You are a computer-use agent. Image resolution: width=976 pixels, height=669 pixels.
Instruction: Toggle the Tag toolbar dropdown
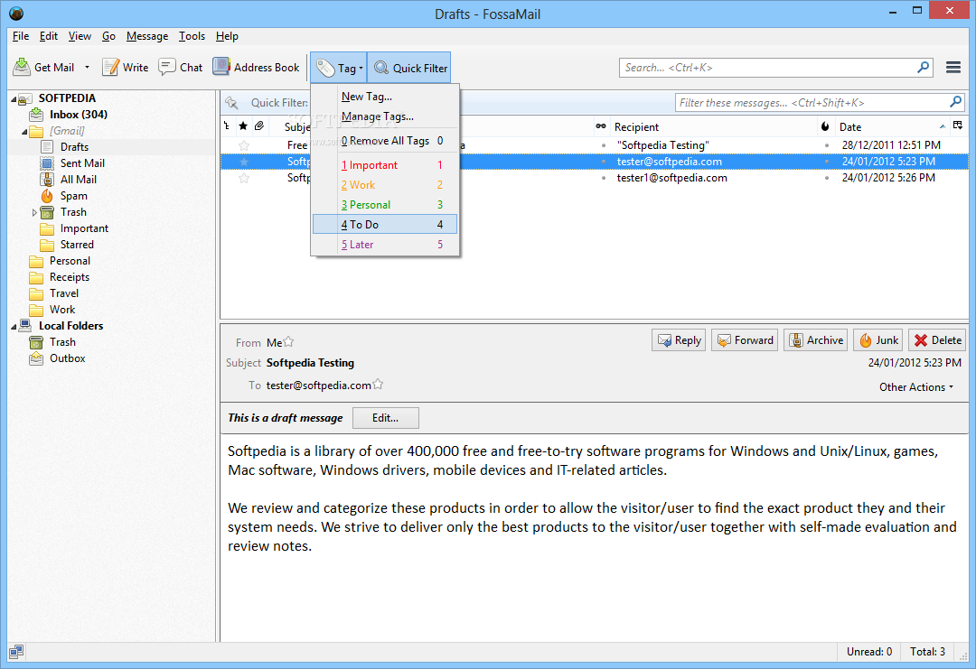[339, 68]
